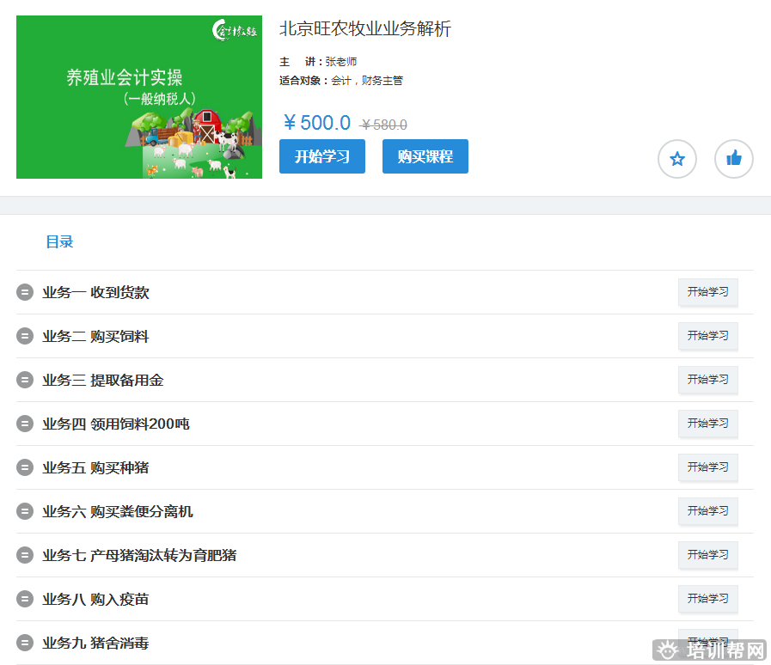This screenshot has width=771, height=665.
Task: Click the audience text 会计，财务主管
Action: click(x=367, y=81)
